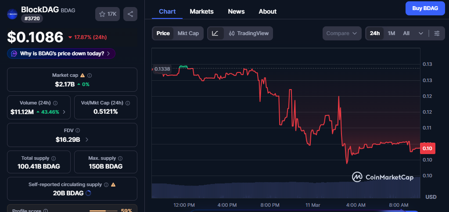Screen dimensions: 449x212
Task: Click the BlockDAG coin logo
Action: pyautogui.click(x=12, y=14)
